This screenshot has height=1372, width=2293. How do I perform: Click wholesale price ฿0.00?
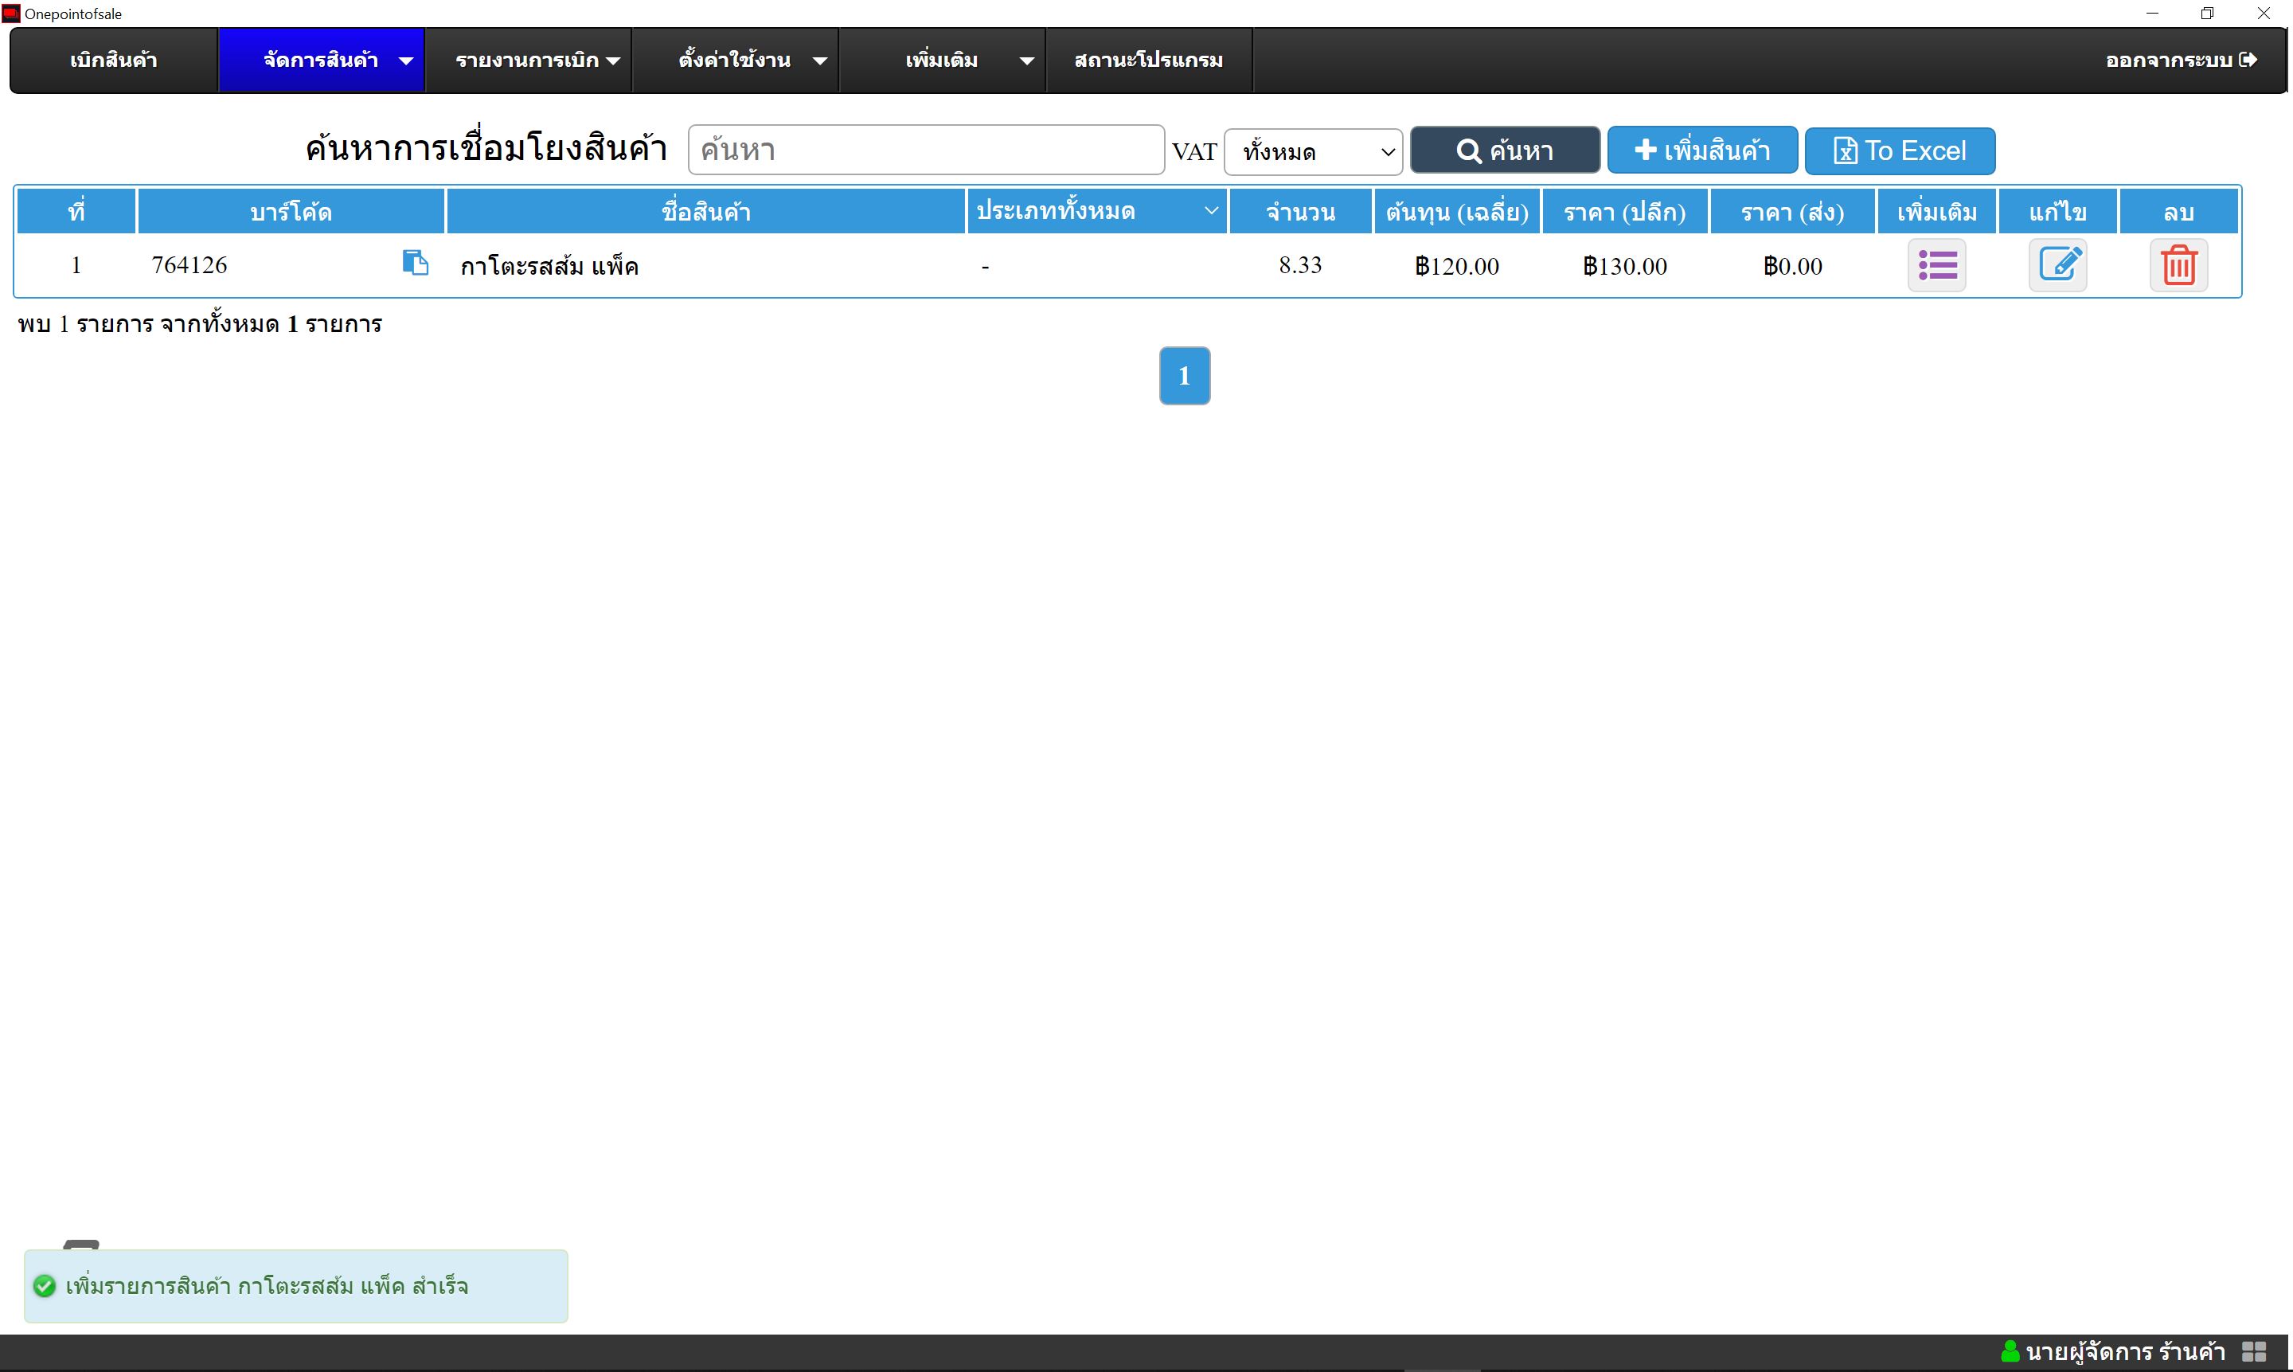tap(1792, 266)
